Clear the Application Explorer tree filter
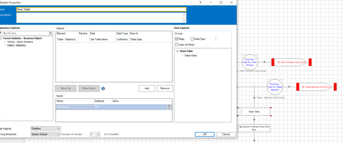Screen dimensions: 342x143 coord(51,33)
